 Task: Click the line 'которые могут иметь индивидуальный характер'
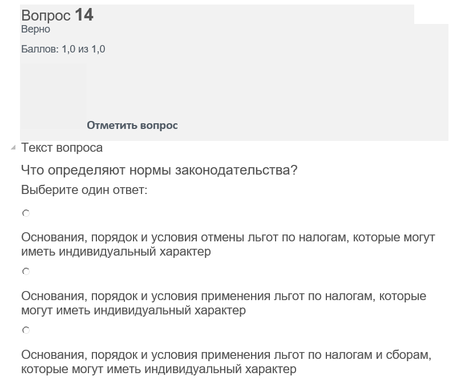pyautogui.click(x=159, y=369)
